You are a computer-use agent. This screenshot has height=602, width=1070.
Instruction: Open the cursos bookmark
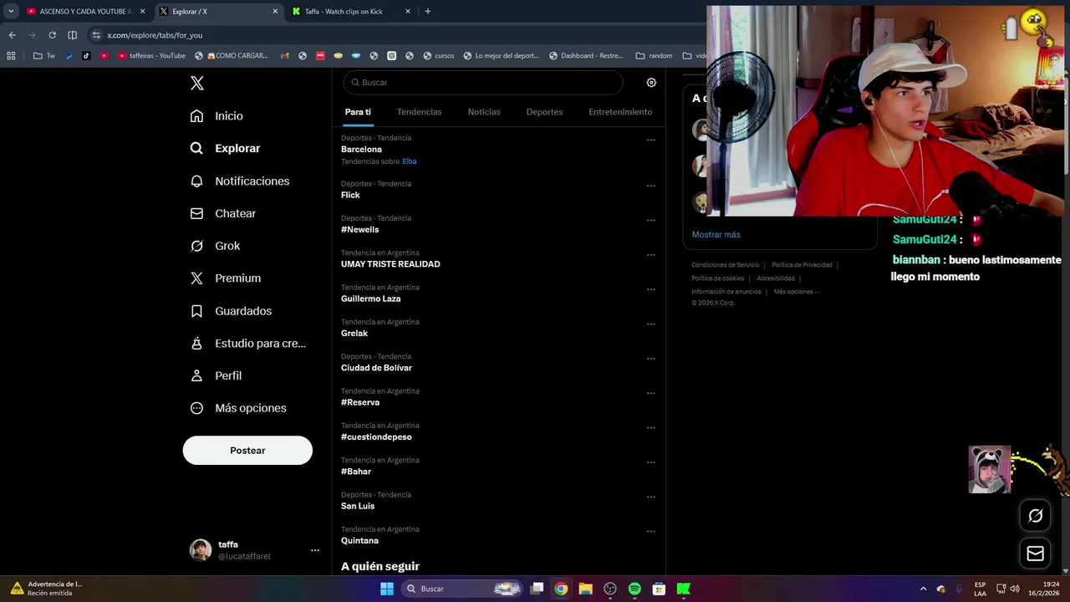(x=439, y=56)
